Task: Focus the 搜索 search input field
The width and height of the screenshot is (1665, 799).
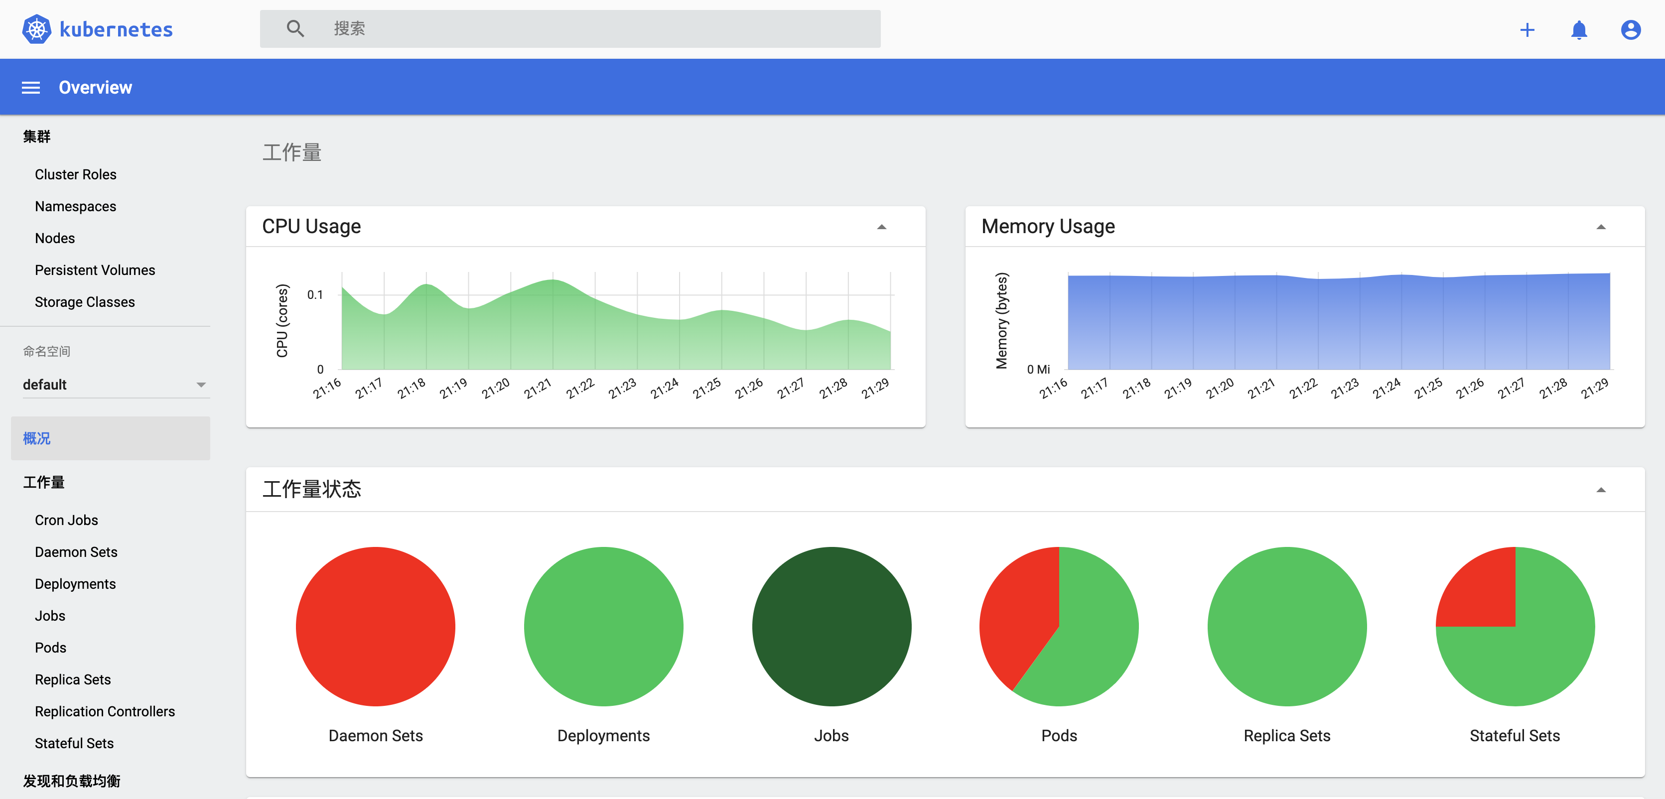Action: point(570,28)
